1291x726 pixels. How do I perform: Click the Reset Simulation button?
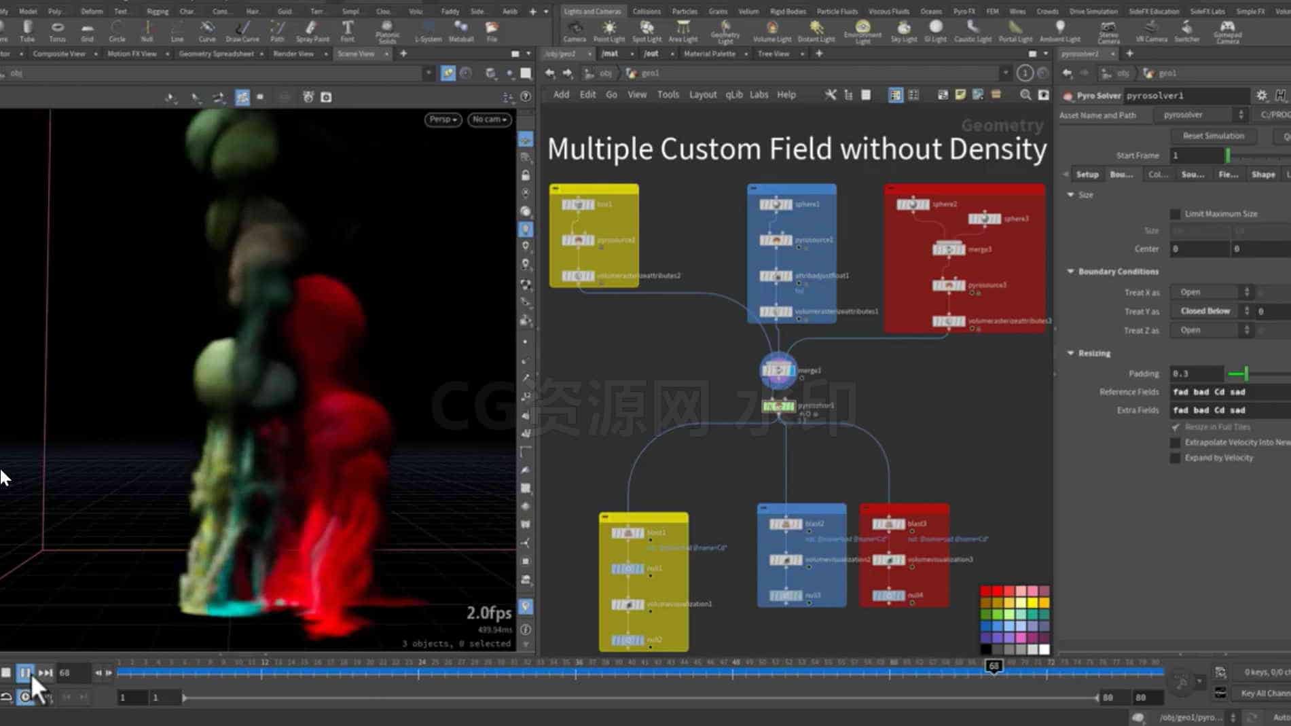[x=1213, y=136]
